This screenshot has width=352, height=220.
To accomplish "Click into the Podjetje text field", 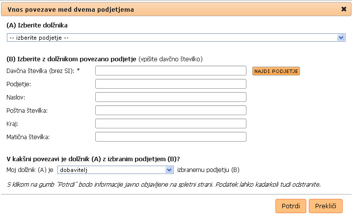I will pos(170,84).
